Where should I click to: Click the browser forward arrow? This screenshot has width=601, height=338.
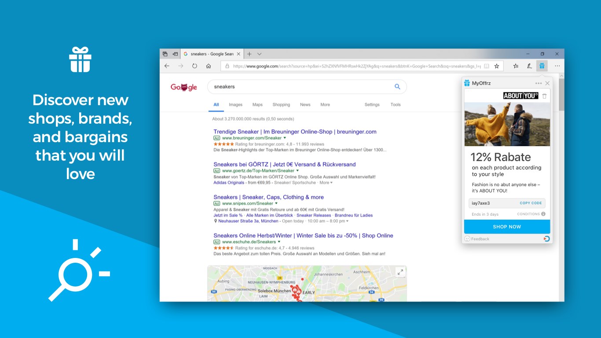180,66
